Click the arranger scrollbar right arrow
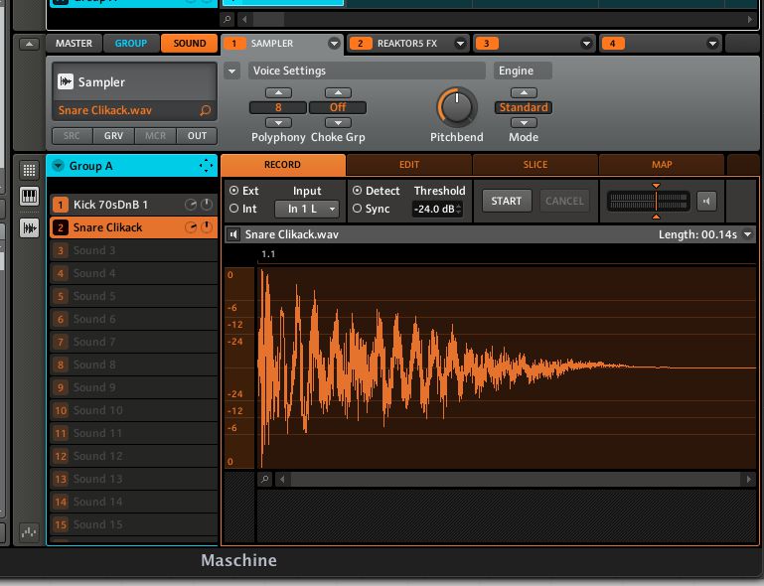The height and width of the screenshot is (586, 764). tap(750, 20)
